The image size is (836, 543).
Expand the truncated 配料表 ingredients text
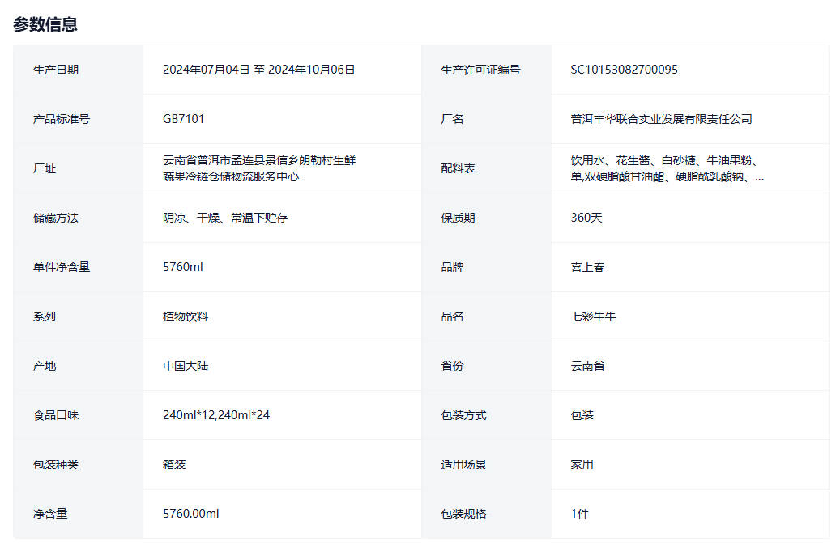pyautogui.click(x=759, y=176)
